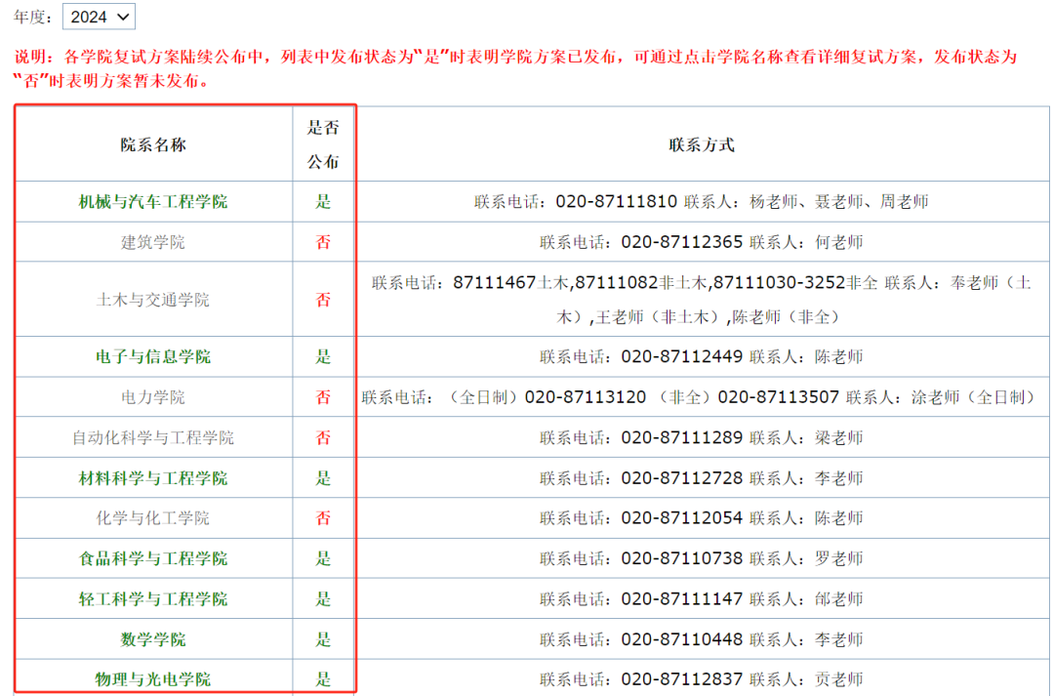Click 是 status for 电子与信息学院
Screen dimensions: 1054x696
(x=323, y=356)
